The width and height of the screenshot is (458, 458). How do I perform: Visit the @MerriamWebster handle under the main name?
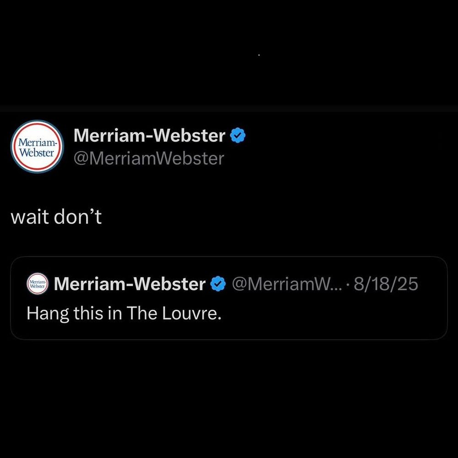[x=149, y=158]
